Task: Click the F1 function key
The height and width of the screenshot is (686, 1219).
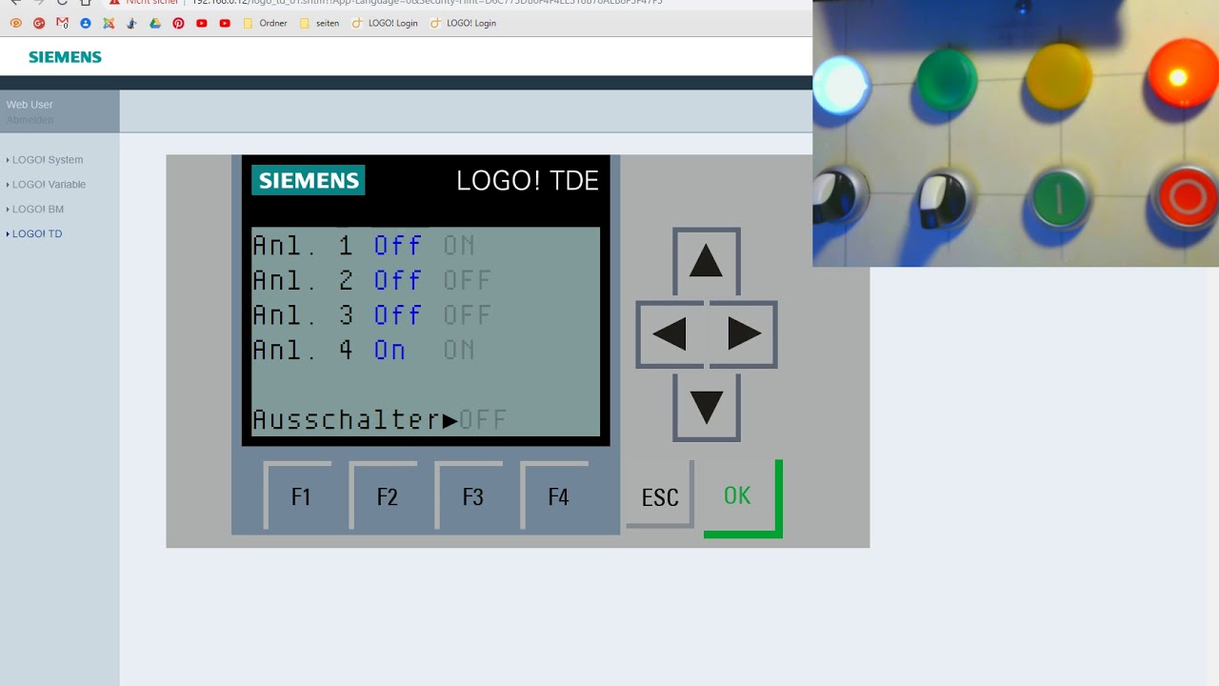Action: 298,495
